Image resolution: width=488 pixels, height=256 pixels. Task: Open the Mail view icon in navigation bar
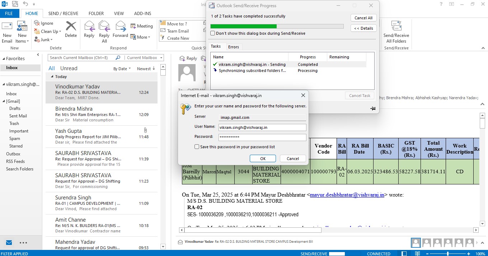(x=9, y=242)
